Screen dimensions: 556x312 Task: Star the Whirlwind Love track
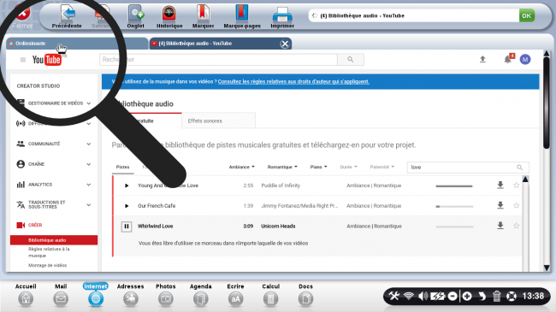coord(517,226)
